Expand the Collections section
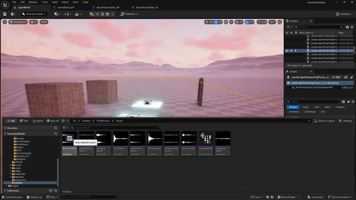Screen dimensions: 356x200 coord(5,191)
